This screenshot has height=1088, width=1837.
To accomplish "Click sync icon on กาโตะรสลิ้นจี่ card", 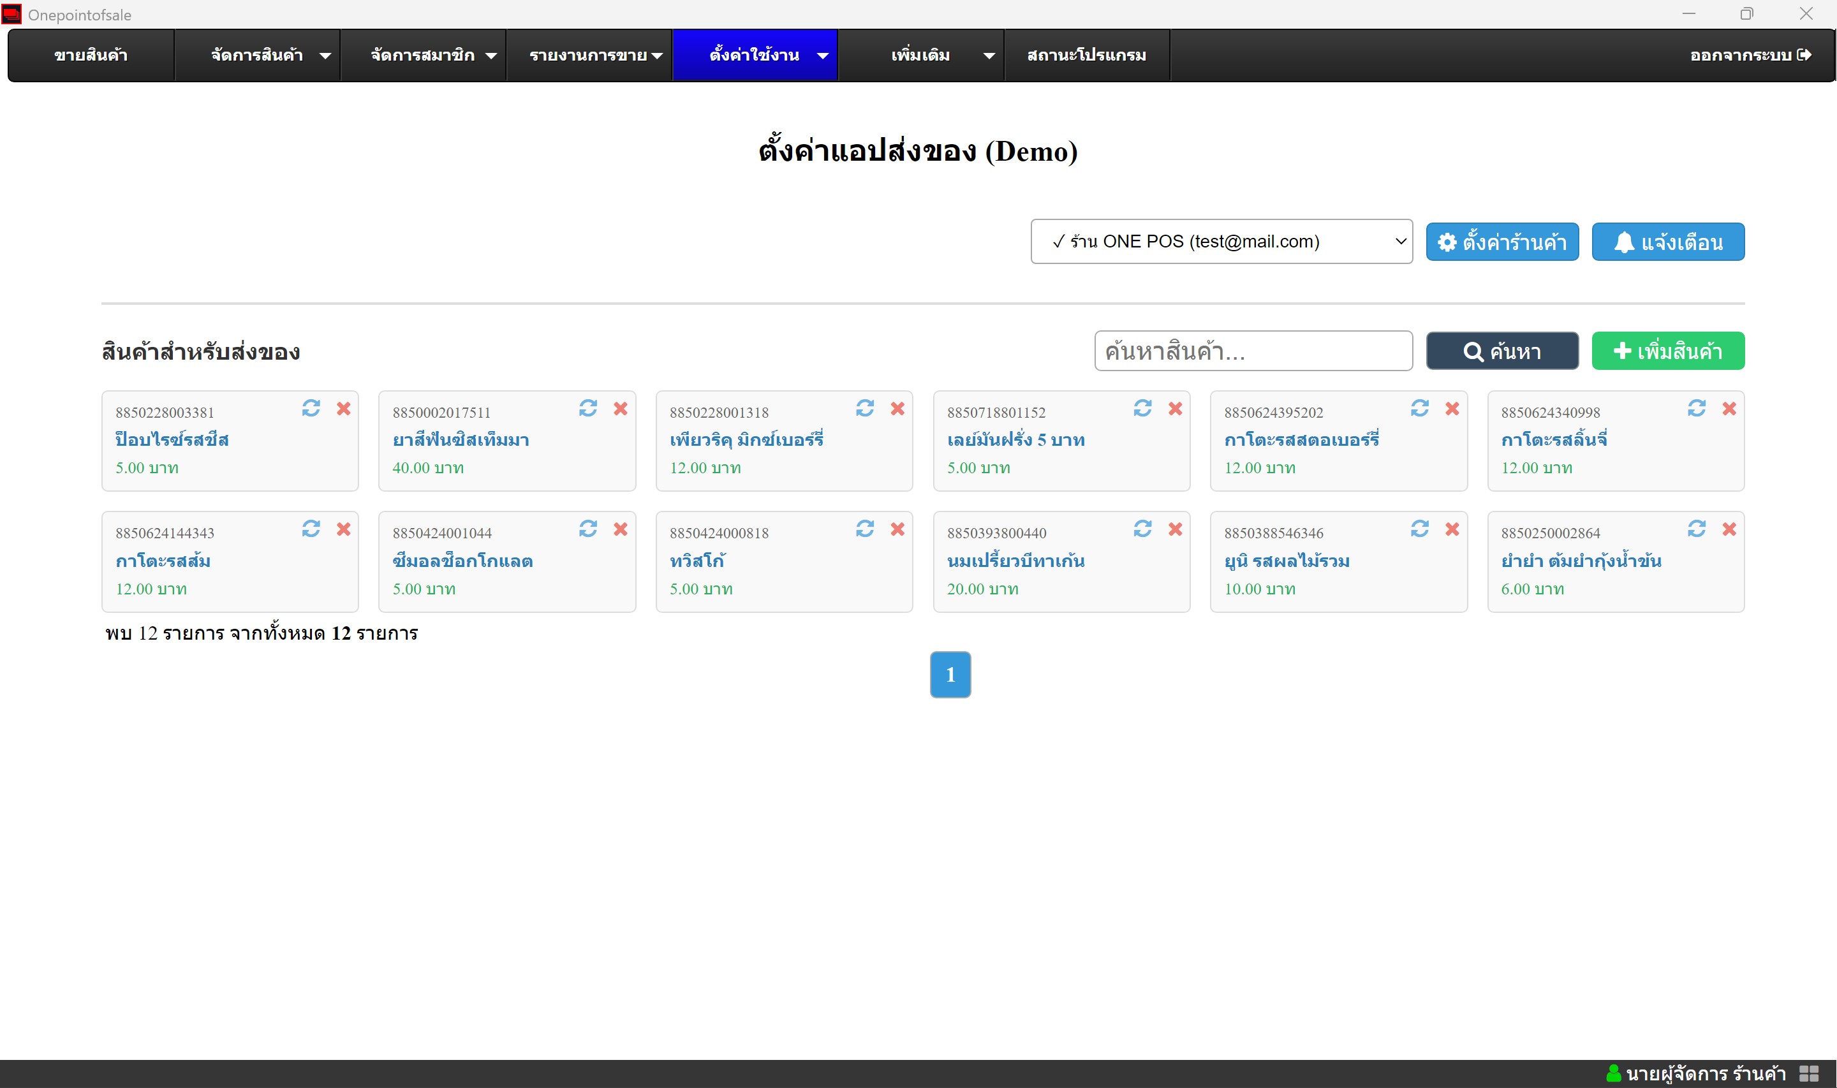I will pos(1696,408).
